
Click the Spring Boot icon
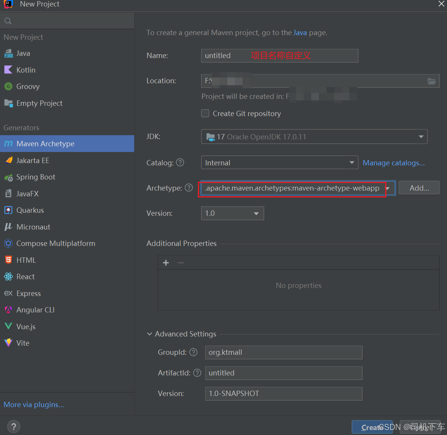coord(8,177)
